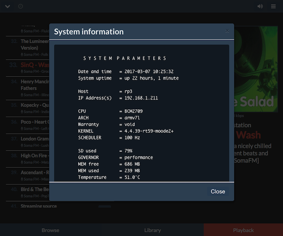The height and width of the screenshot is (236, 283).
Task: Click the GOVERNOR performance value
Action: point(139,158)
